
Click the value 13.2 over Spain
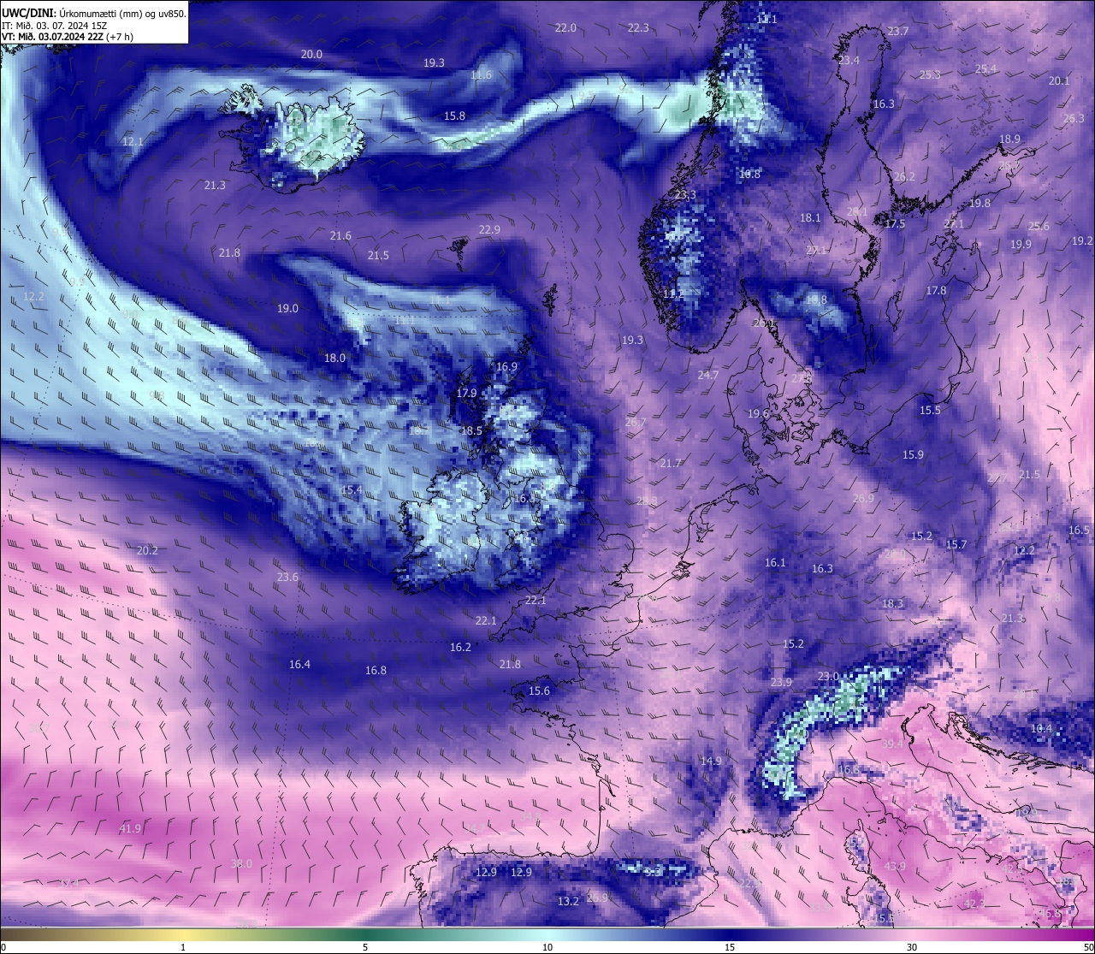568,901
